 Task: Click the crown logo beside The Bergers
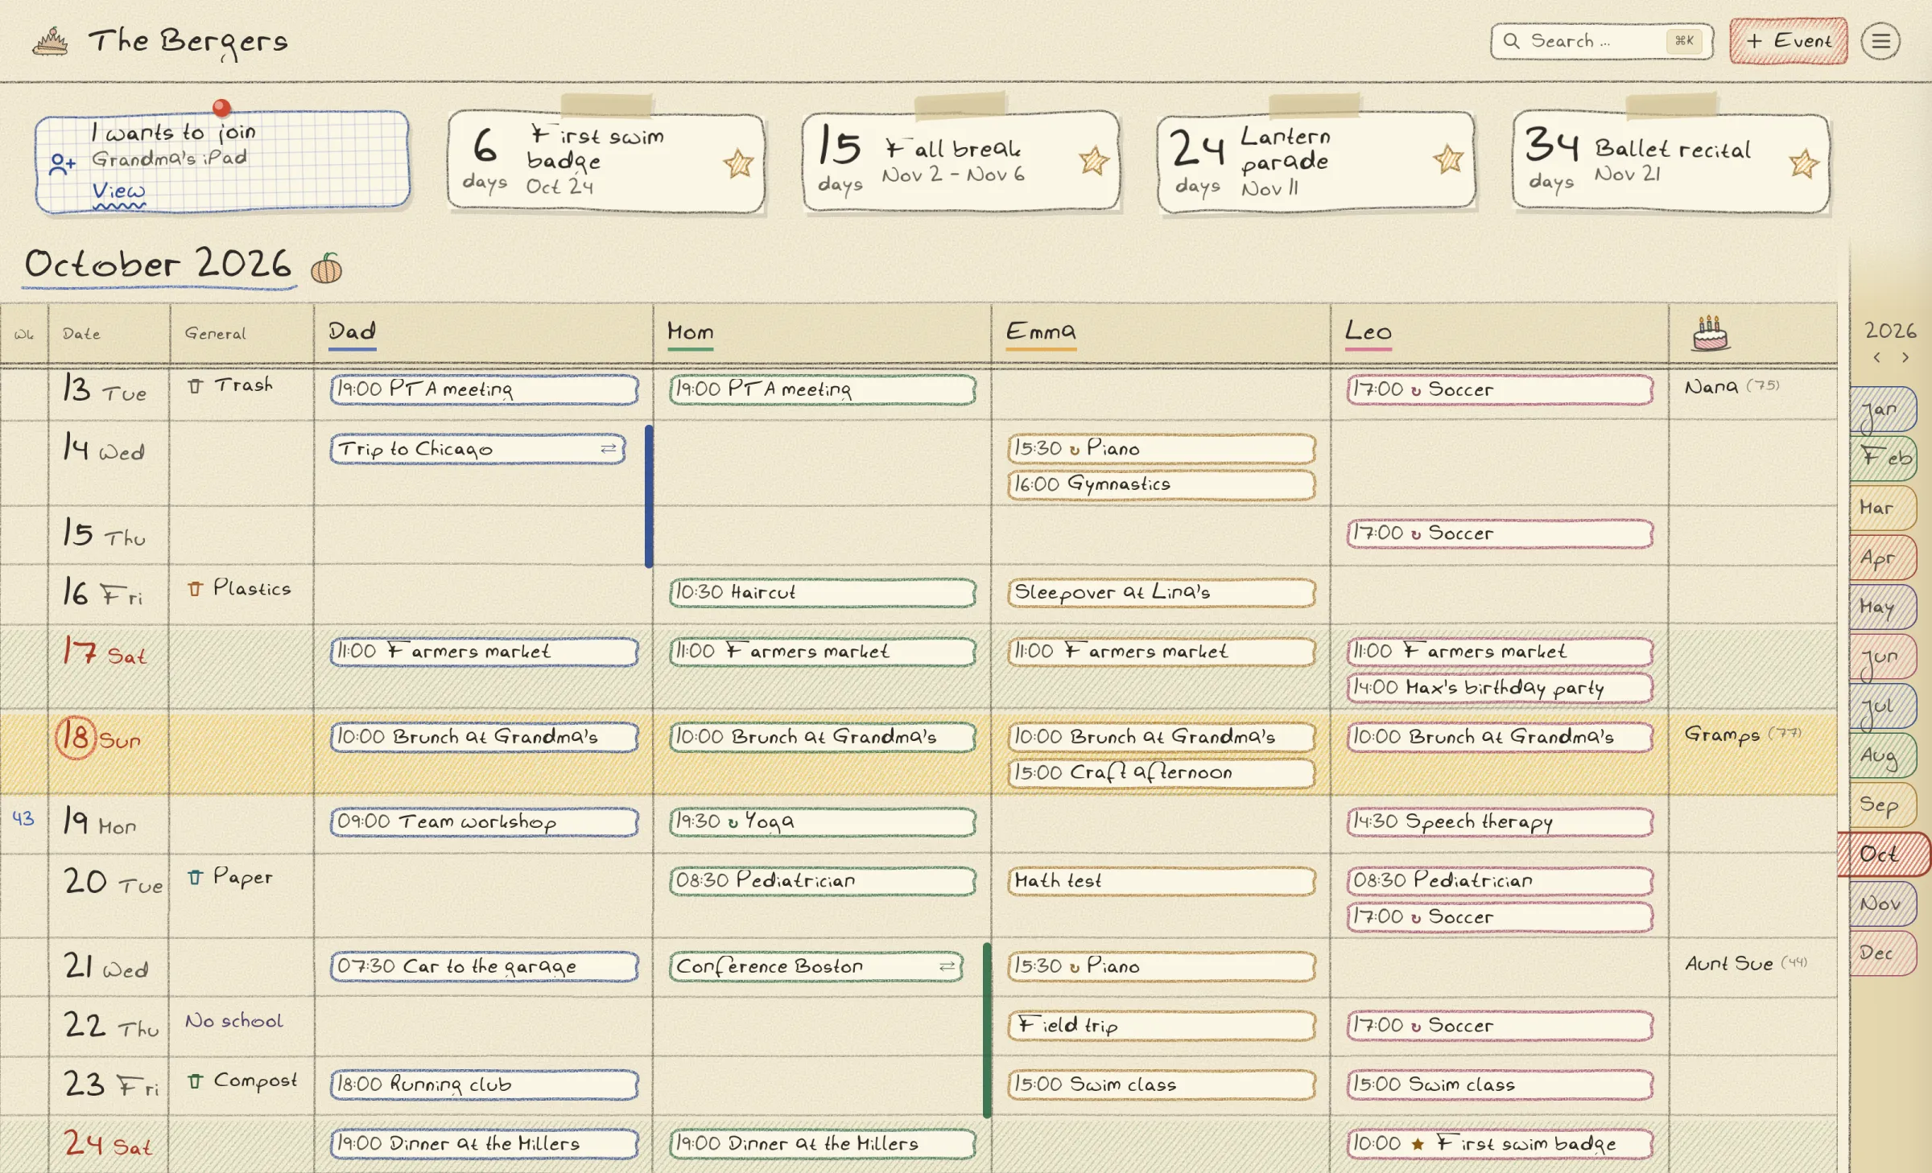coord(50,42)
